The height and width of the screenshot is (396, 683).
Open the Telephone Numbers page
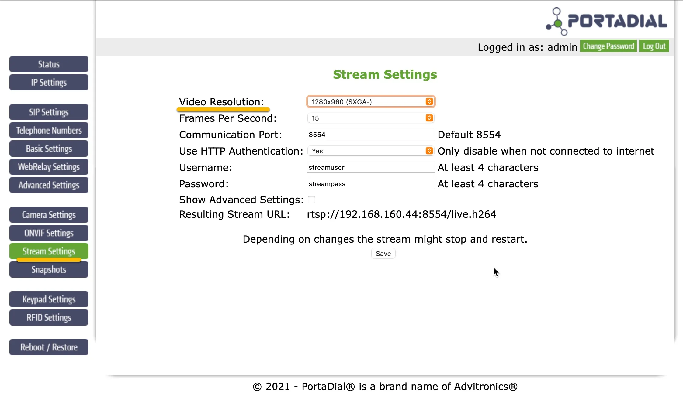coord(49,130)
